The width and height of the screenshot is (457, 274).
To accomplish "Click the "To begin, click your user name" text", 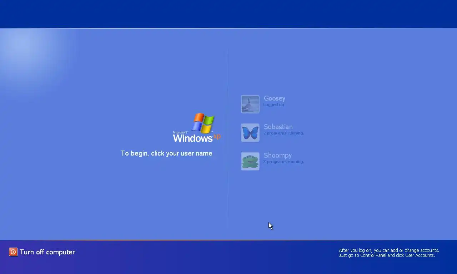I will (x=166, y=153).
